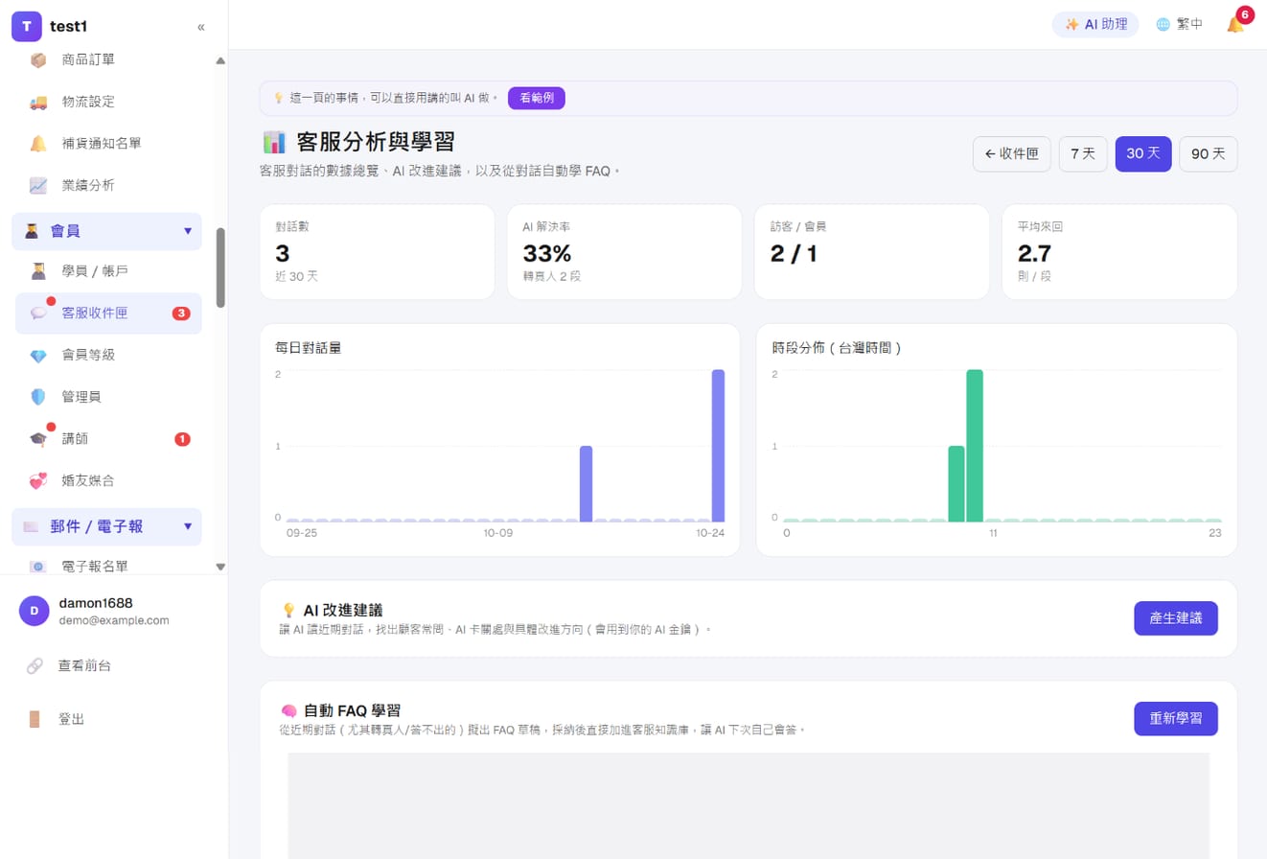This screenshot has height=859, width=1267.
Task: Click the sidebar scroll-up arrow
Action: pyautogui.click(x=220, y=60)
